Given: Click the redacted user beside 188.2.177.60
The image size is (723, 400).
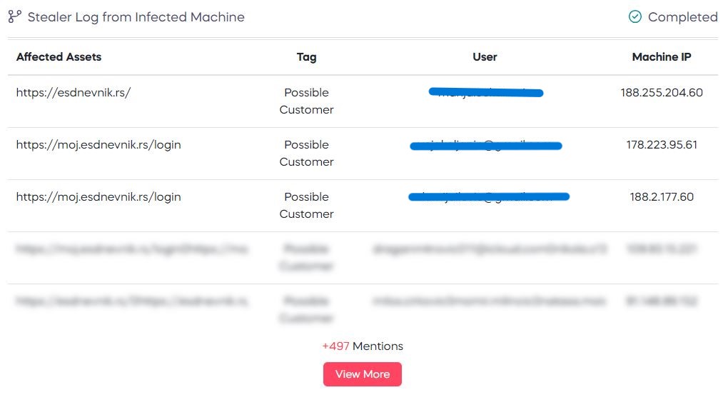Looking at the screenshot, I should 489,197.
